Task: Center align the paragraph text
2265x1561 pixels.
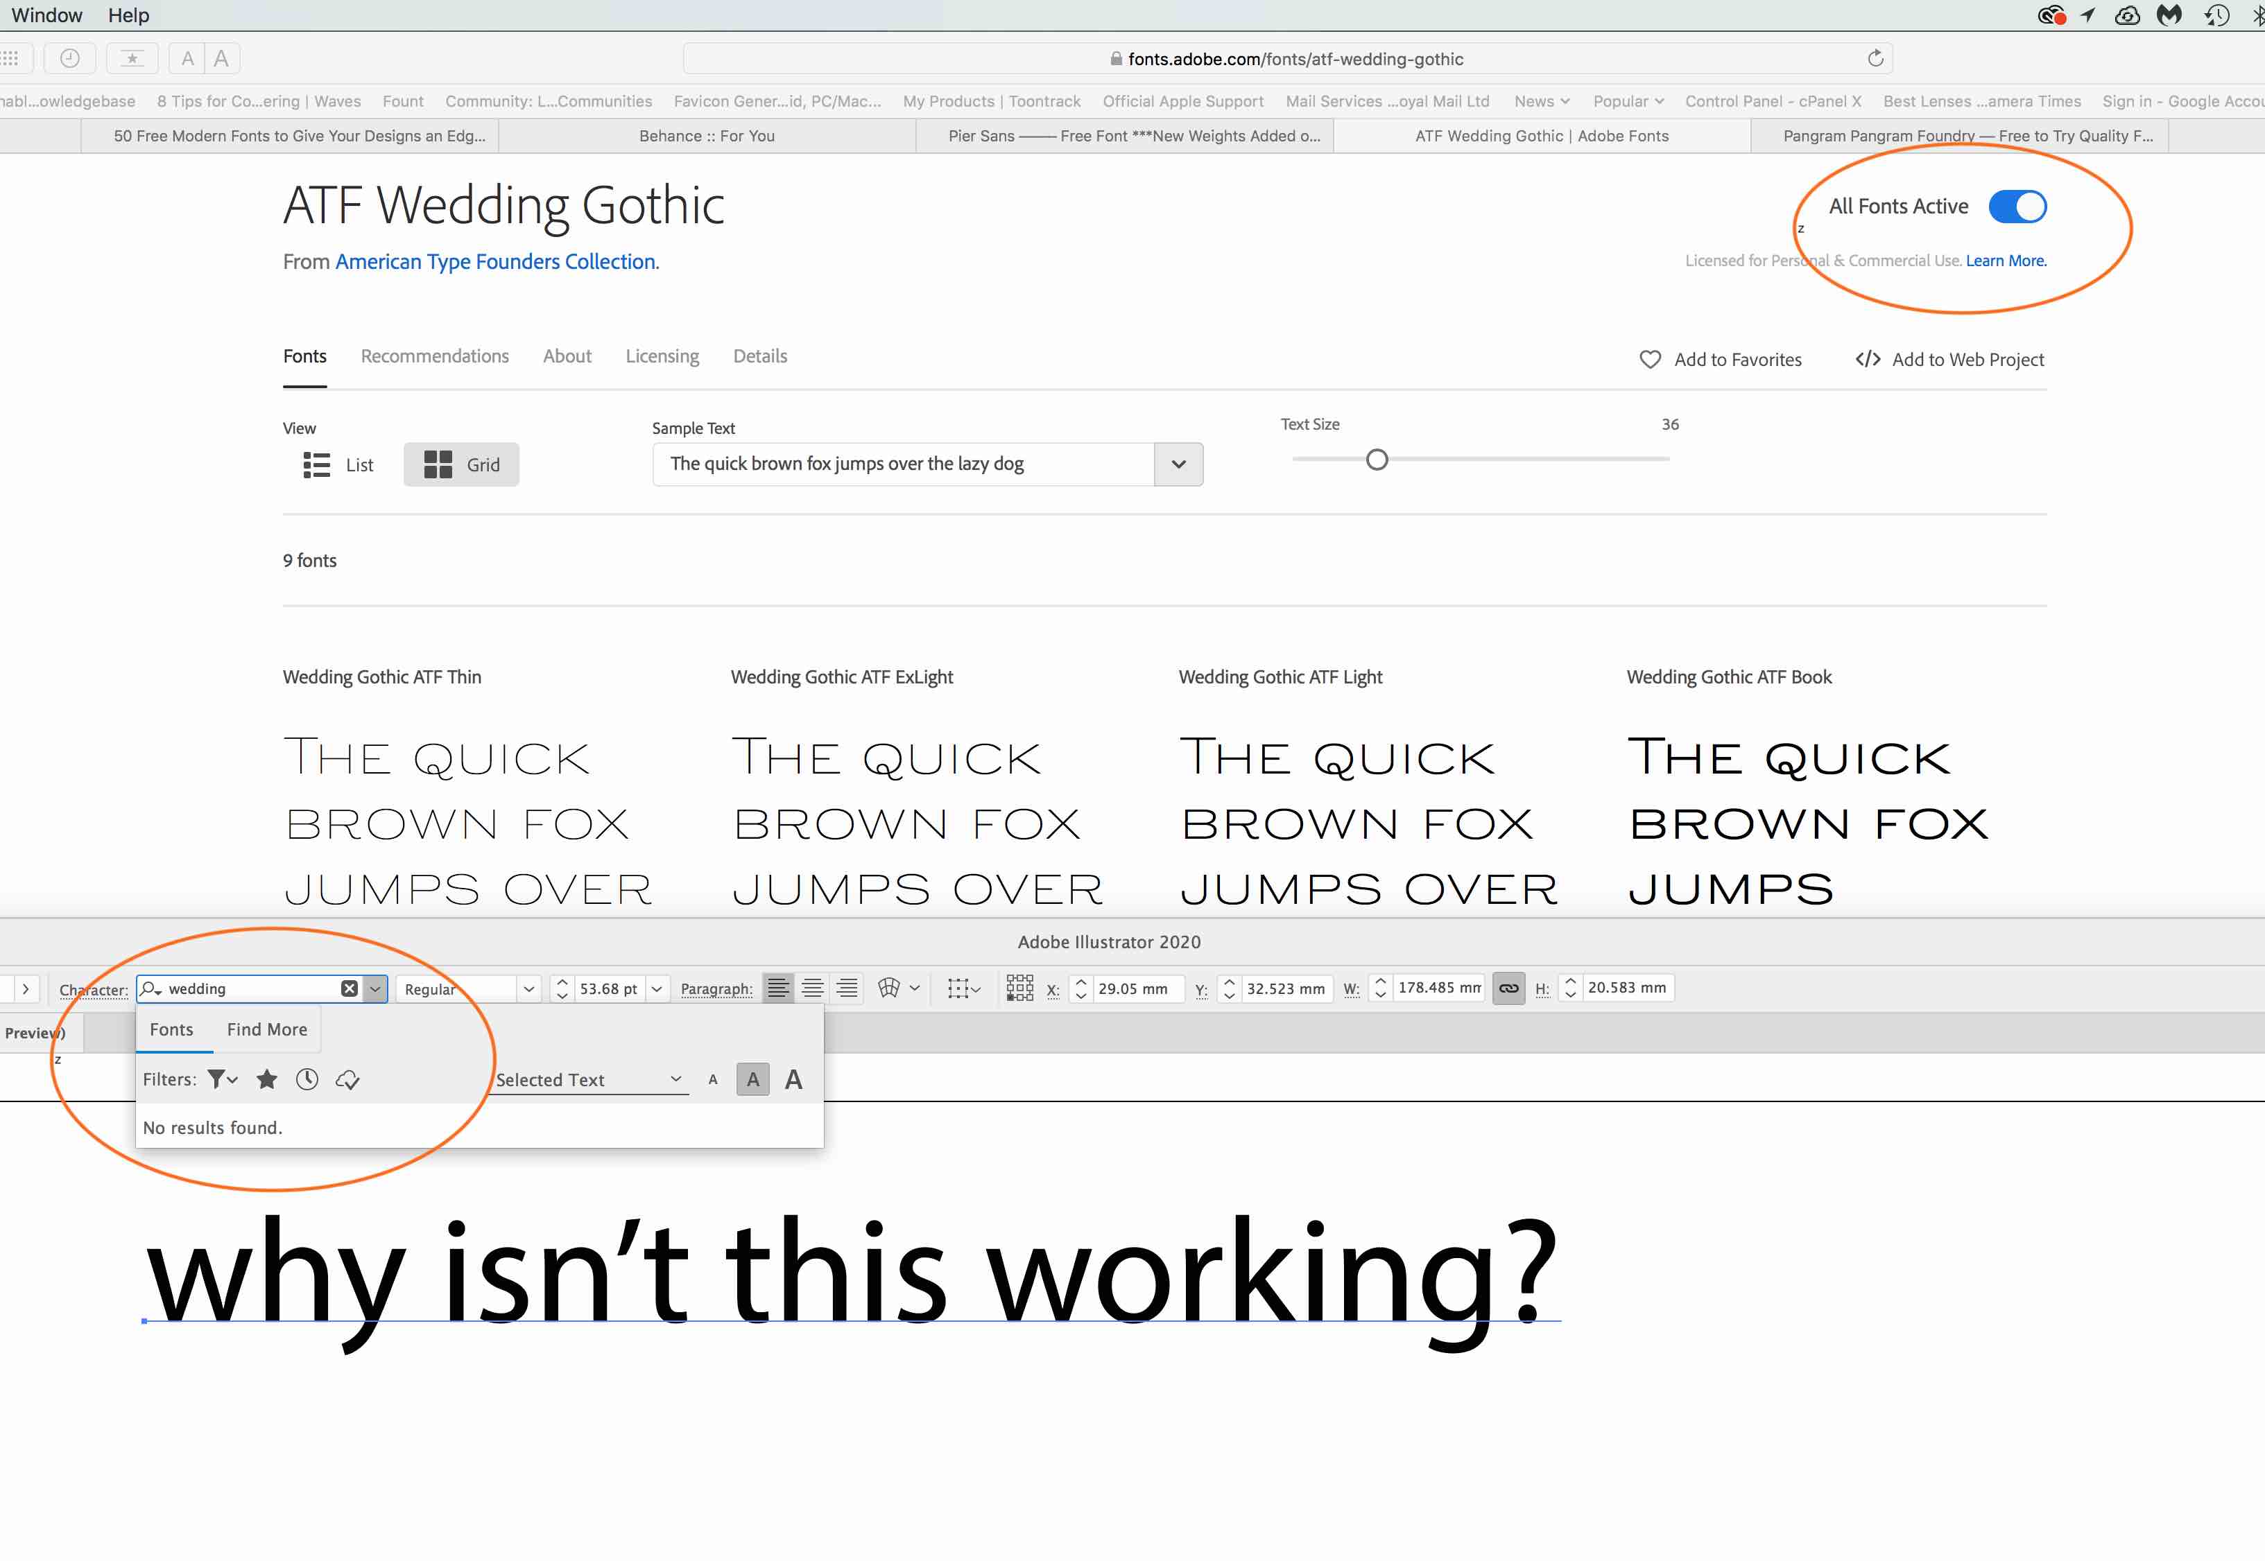Action: [812, 989]
